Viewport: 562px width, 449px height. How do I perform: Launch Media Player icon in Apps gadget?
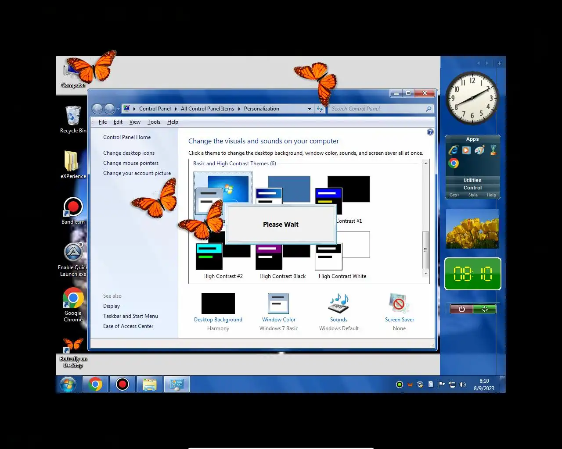click(466, 150)
